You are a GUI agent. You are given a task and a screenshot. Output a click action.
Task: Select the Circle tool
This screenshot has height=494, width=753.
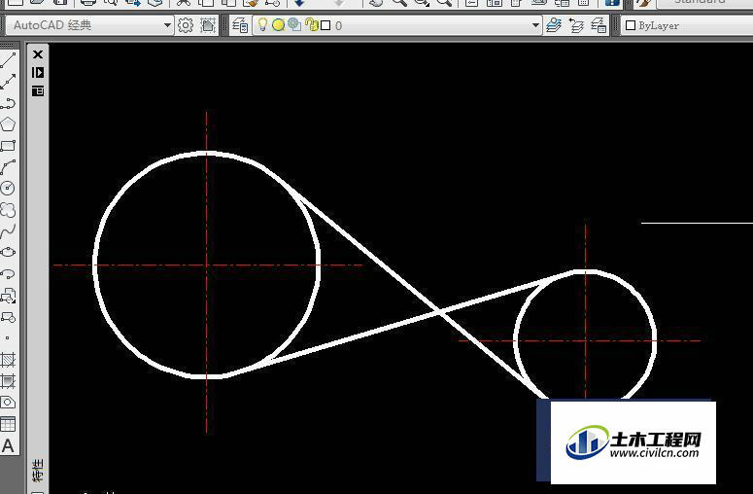(8, 188)
